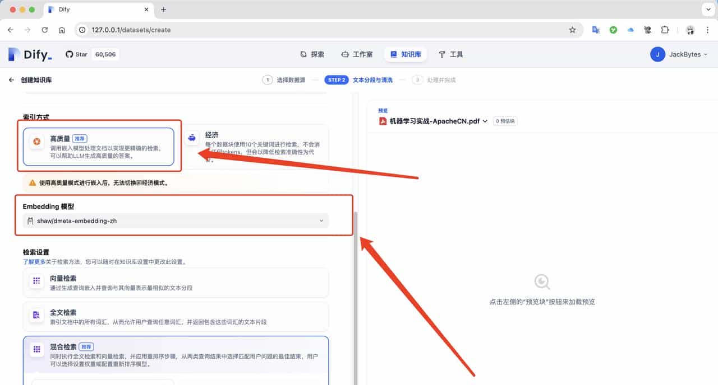Click the blue 经济 chat-bubble icon
718x385 pixels.
191,138
